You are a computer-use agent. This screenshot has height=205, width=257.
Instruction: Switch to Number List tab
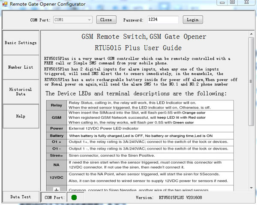pyautogui.click(x=21, y=67)
